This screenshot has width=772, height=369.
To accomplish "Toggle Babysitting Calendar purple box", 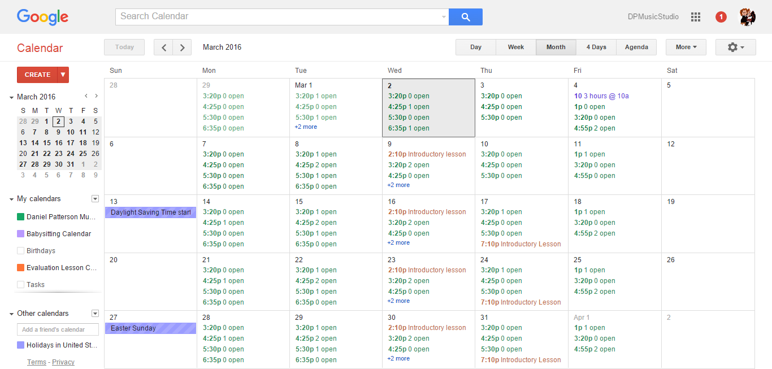I will [x=21, y=234].
